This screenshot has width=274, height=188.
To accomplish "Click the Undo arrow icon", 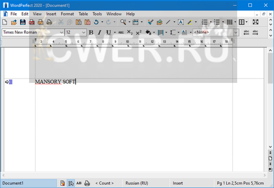I will click(x=96, y=22).
